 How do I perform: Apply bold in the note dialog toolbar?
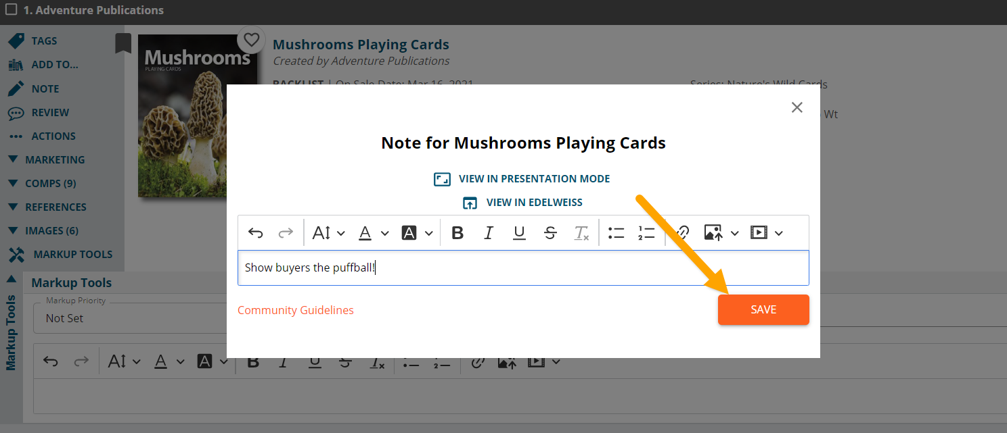click(457, 233)
